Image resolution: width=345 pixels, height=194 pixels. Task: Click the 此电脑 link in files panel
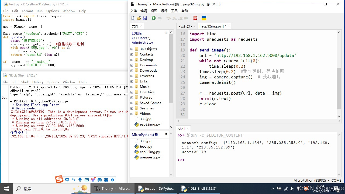point(137,33)
